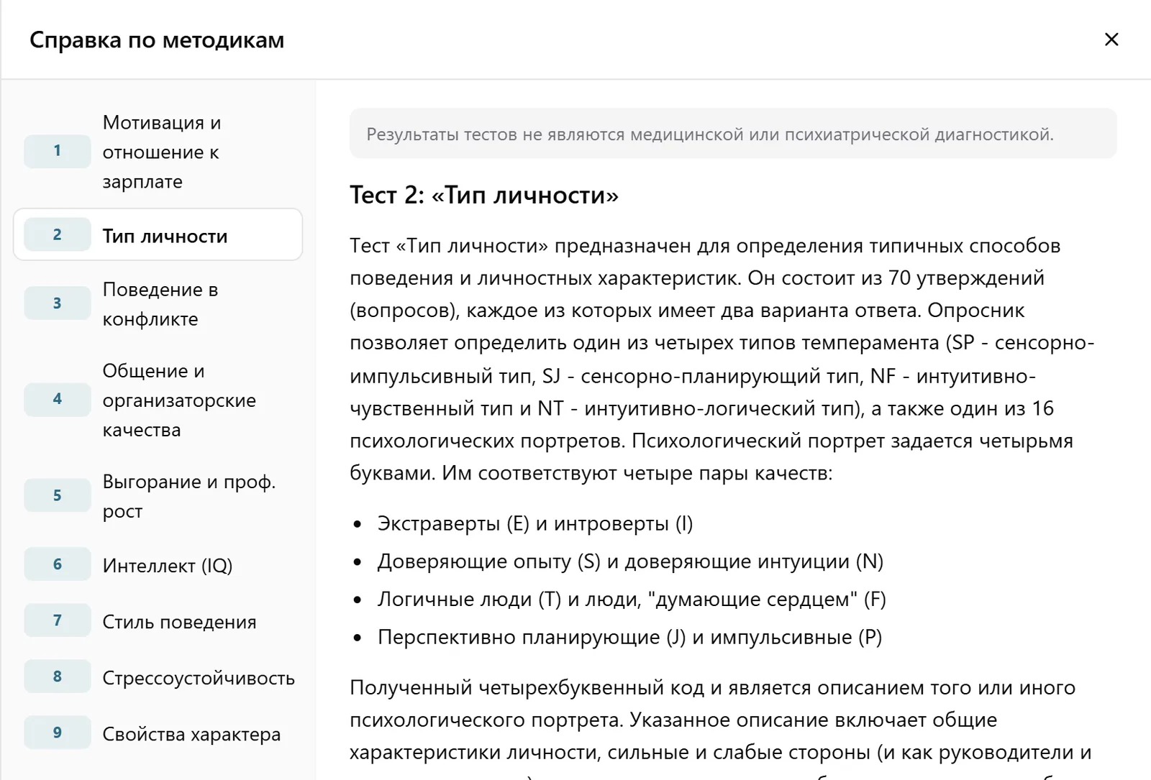Select the Тип личности tab
This screenshot has width=1151, height=780.
(x=158, y=235)
